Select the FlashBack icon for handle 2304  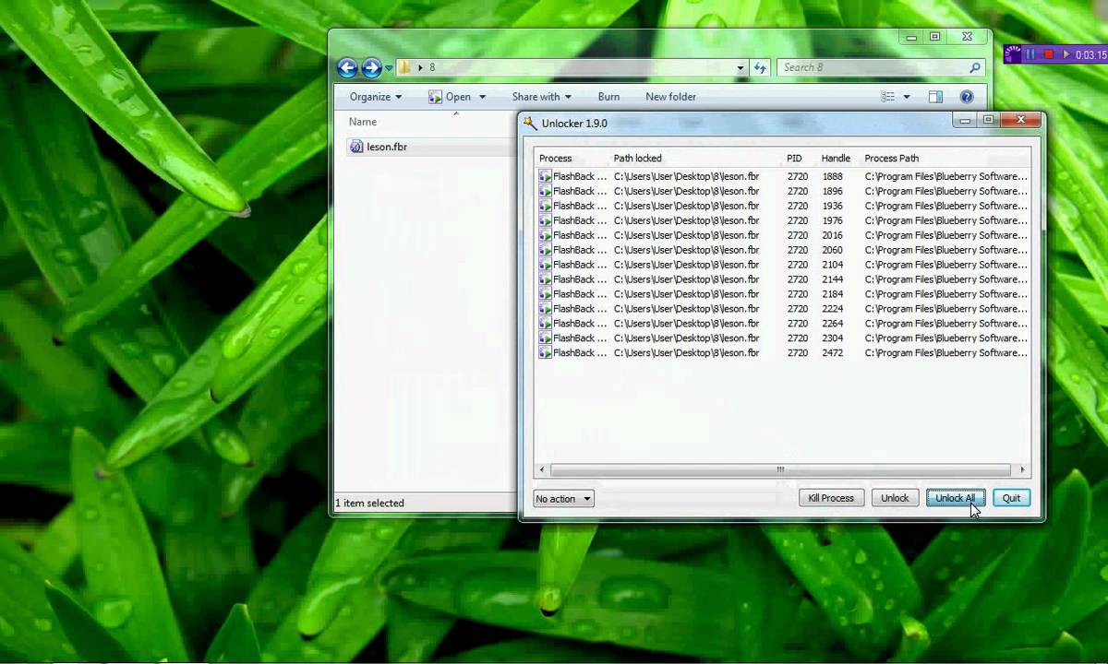coord(545,338)
